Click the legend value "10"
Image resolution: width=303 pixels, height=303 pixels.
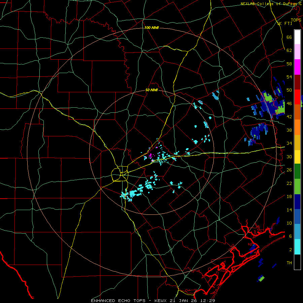click(x=289, y=223)
